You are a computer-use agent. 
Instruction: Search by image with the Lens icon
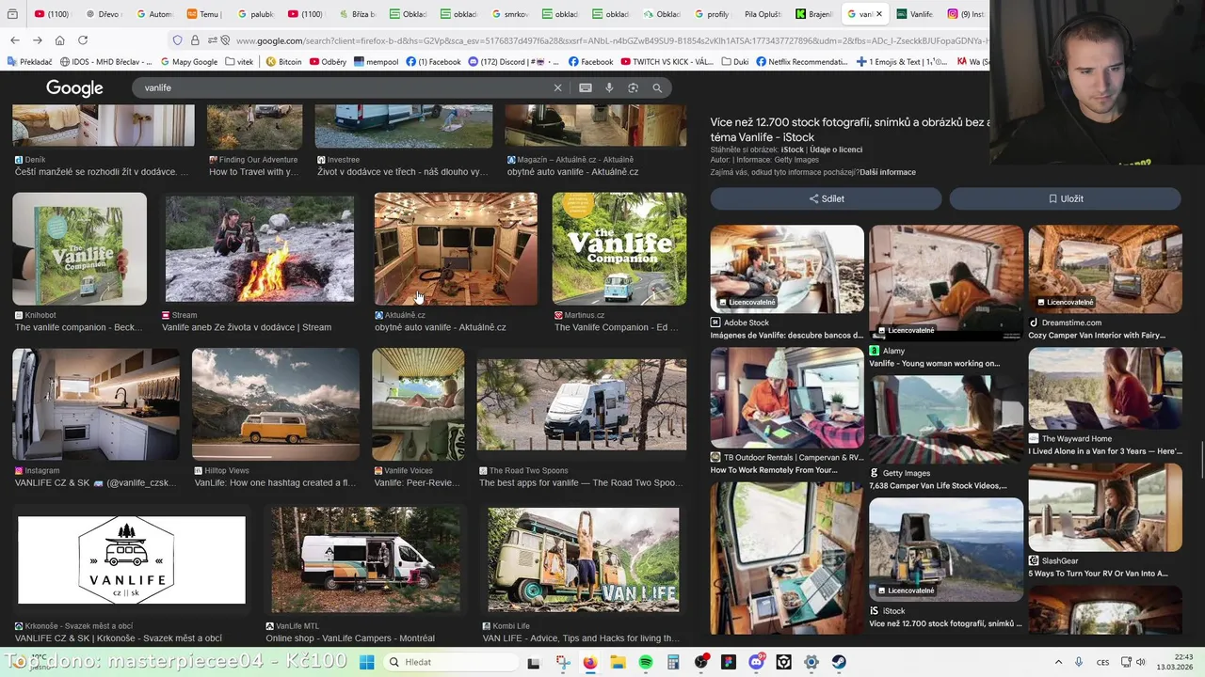pos(633,87)
